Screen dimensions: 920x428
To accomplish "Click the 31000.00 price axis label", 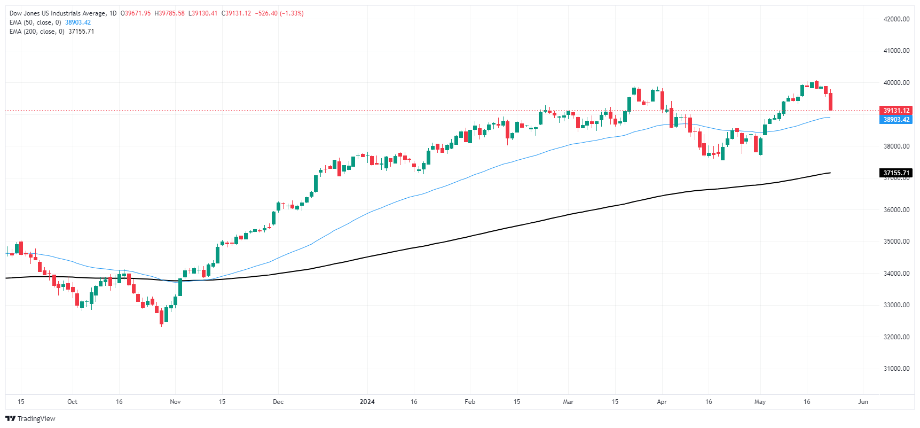I will point(897,369).
